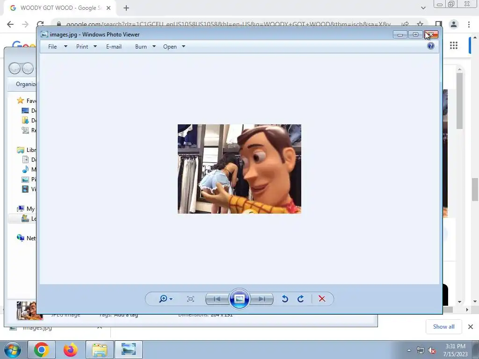Select My Computer in Explorer tree
The height and width of the screenshot is (359, 479).
click(x=27, y=209)
